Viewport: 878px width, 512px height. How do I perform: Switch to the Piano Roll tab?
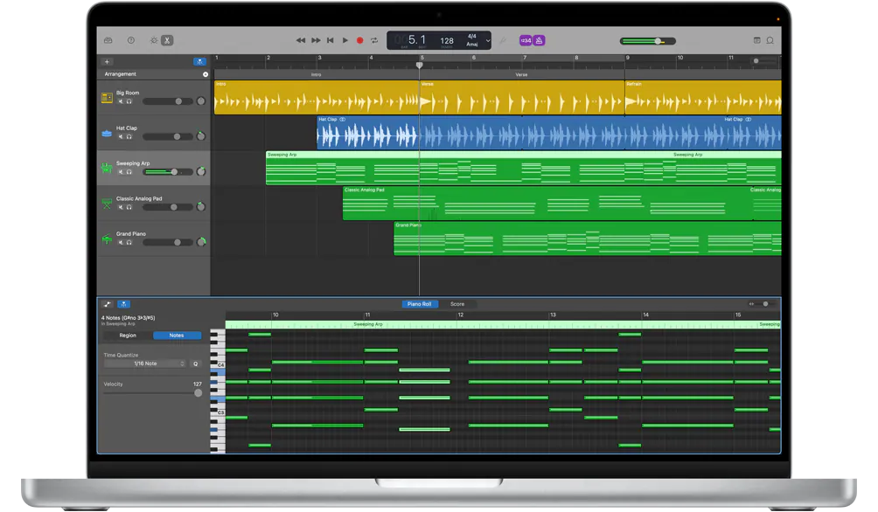pos(420,304)
